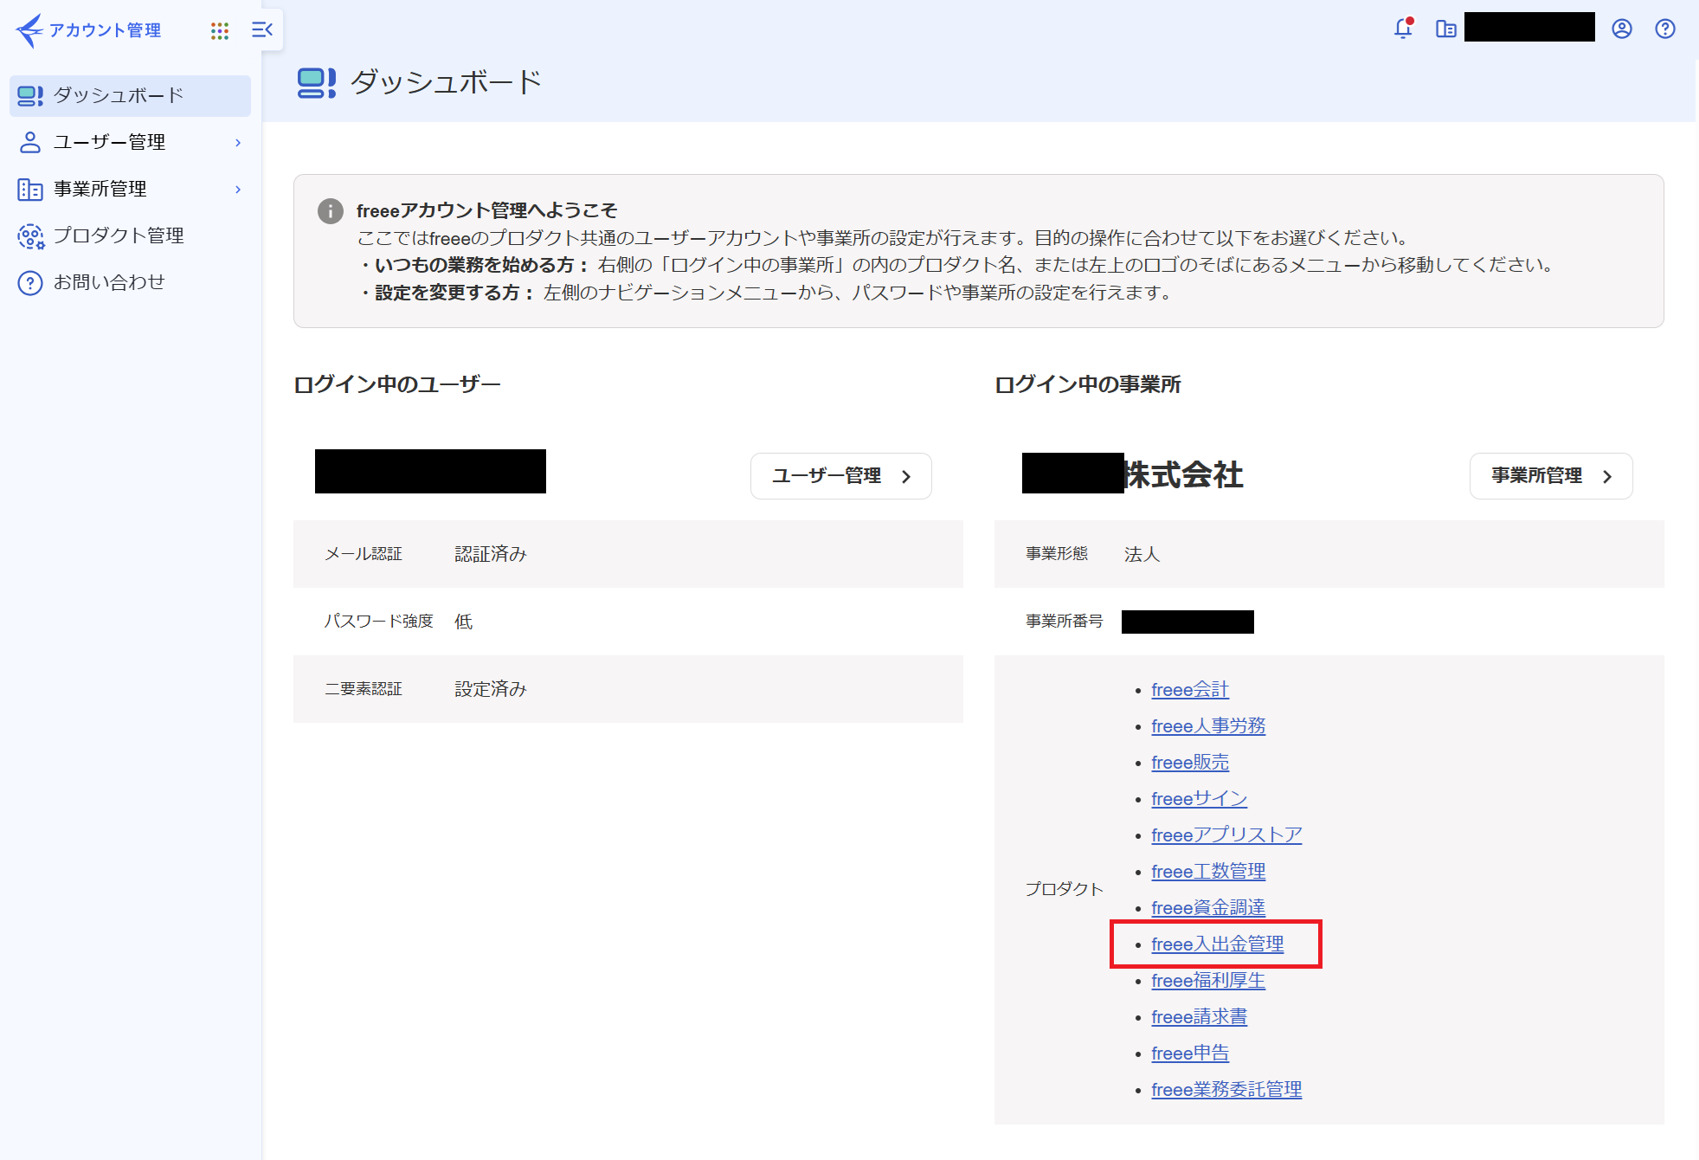This screenshot has height=1160, width=1699.
Task: Open the freee申告 link
Action: tap(1190, 1054)
